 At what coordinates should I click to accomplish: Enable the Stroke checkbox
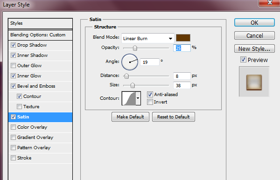[13, 158]
